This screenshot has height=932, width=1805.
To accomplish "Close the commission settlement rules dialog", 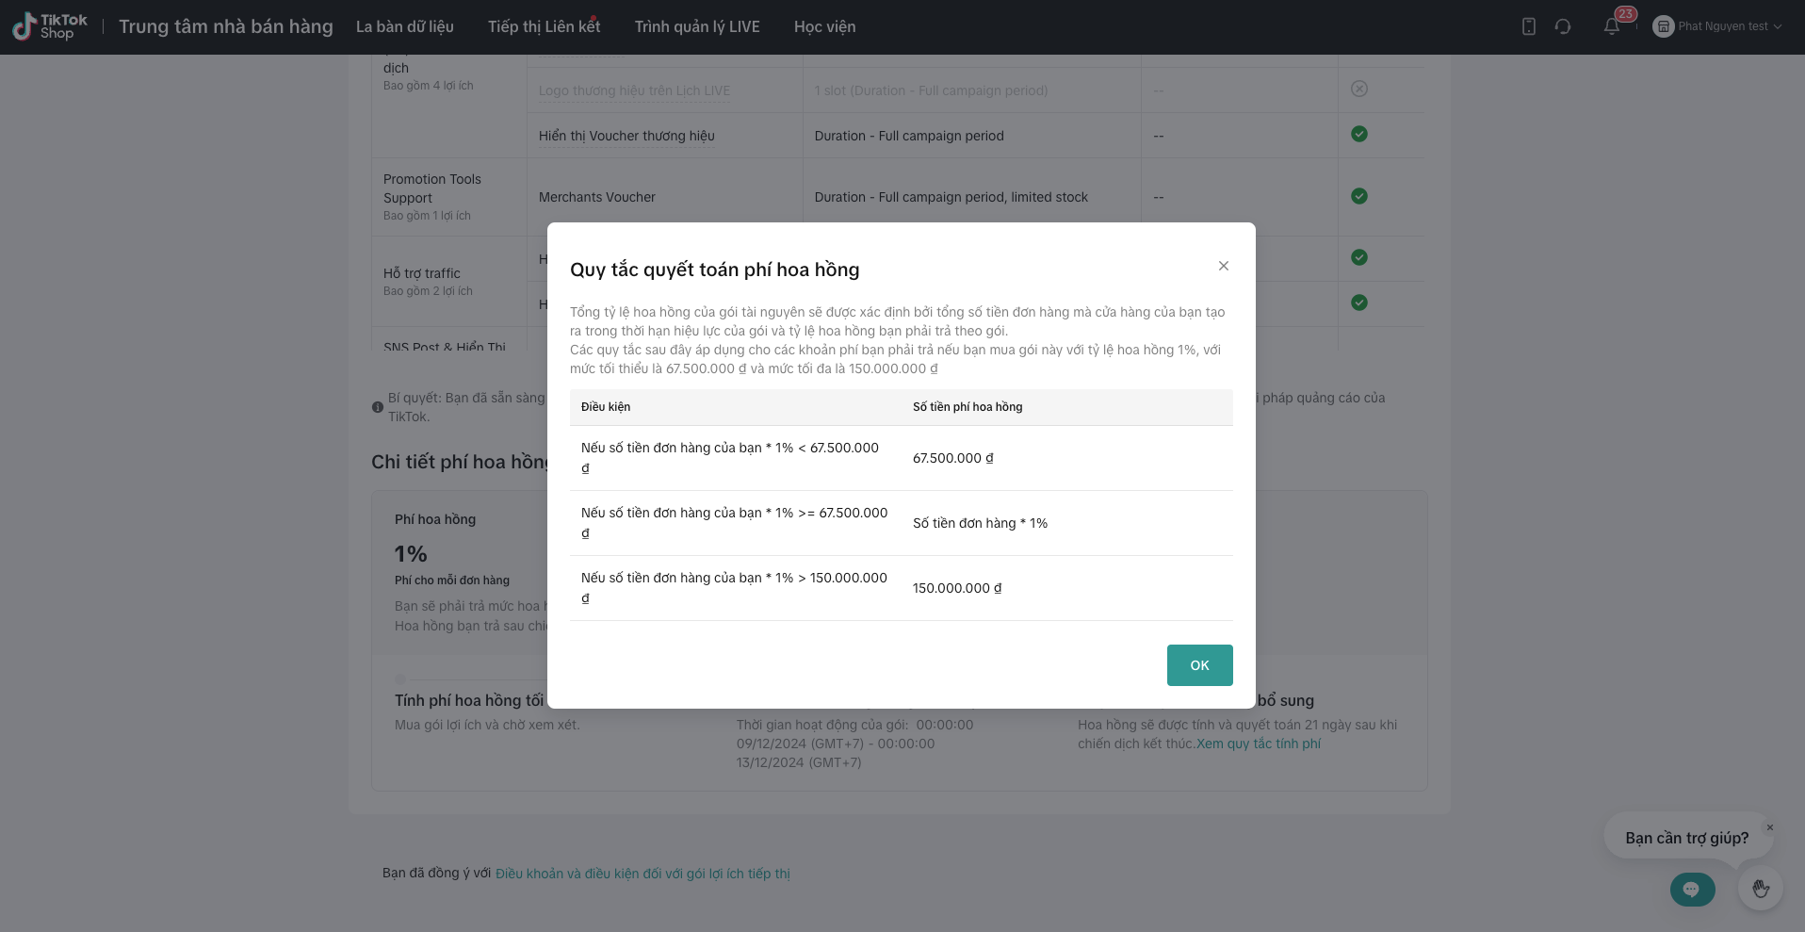I will click(x=1224, y=266).
